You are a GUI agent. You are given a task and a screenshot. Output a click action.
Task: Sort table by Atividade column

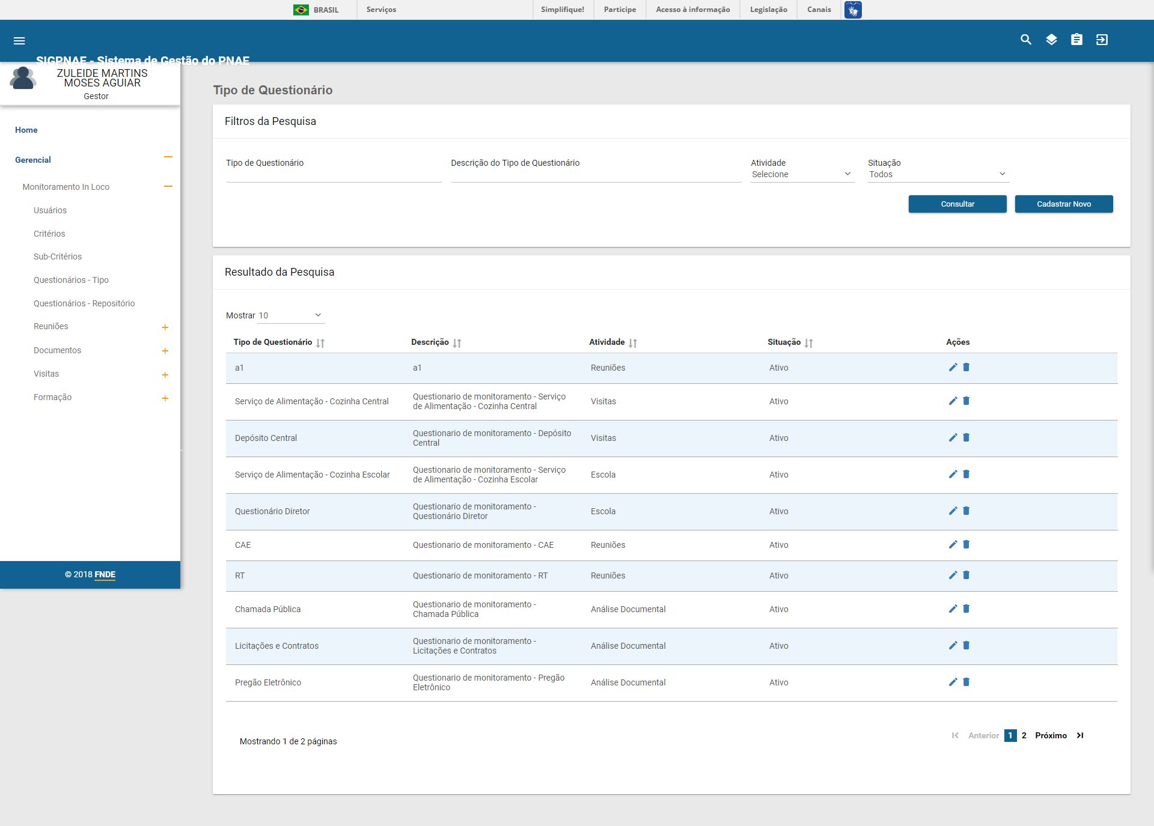pos(633,343)
